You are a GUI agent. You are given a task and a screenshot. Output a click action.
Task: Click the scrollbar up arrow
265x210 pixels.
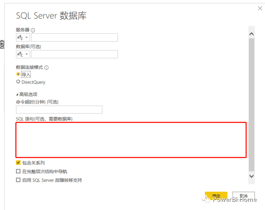pos(252,34)
